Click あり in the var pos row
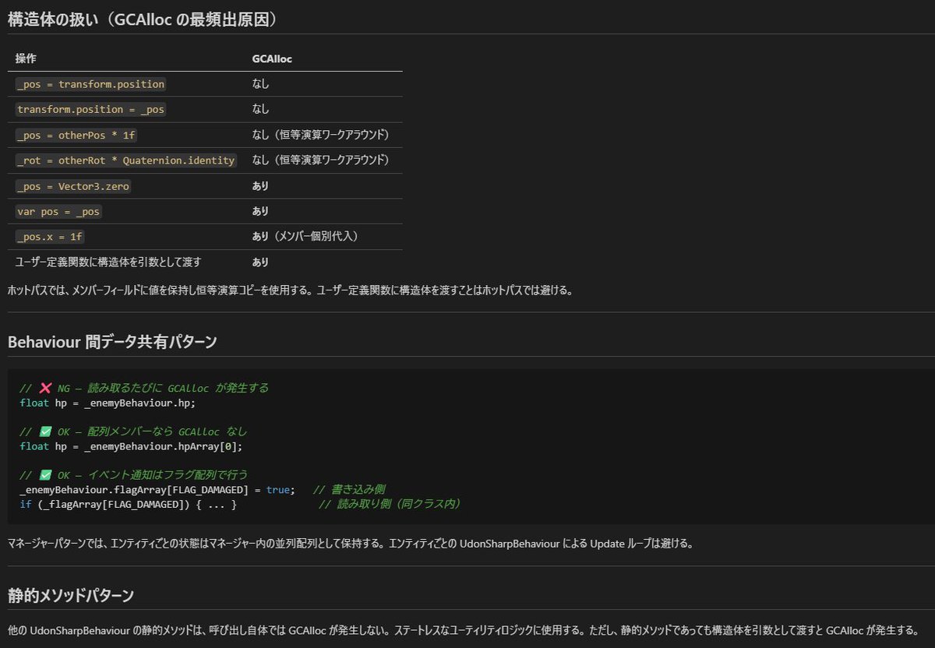Image resolution: width=935 pixels, height=648 pixels. pyautogui.click(x=260, y=211)
